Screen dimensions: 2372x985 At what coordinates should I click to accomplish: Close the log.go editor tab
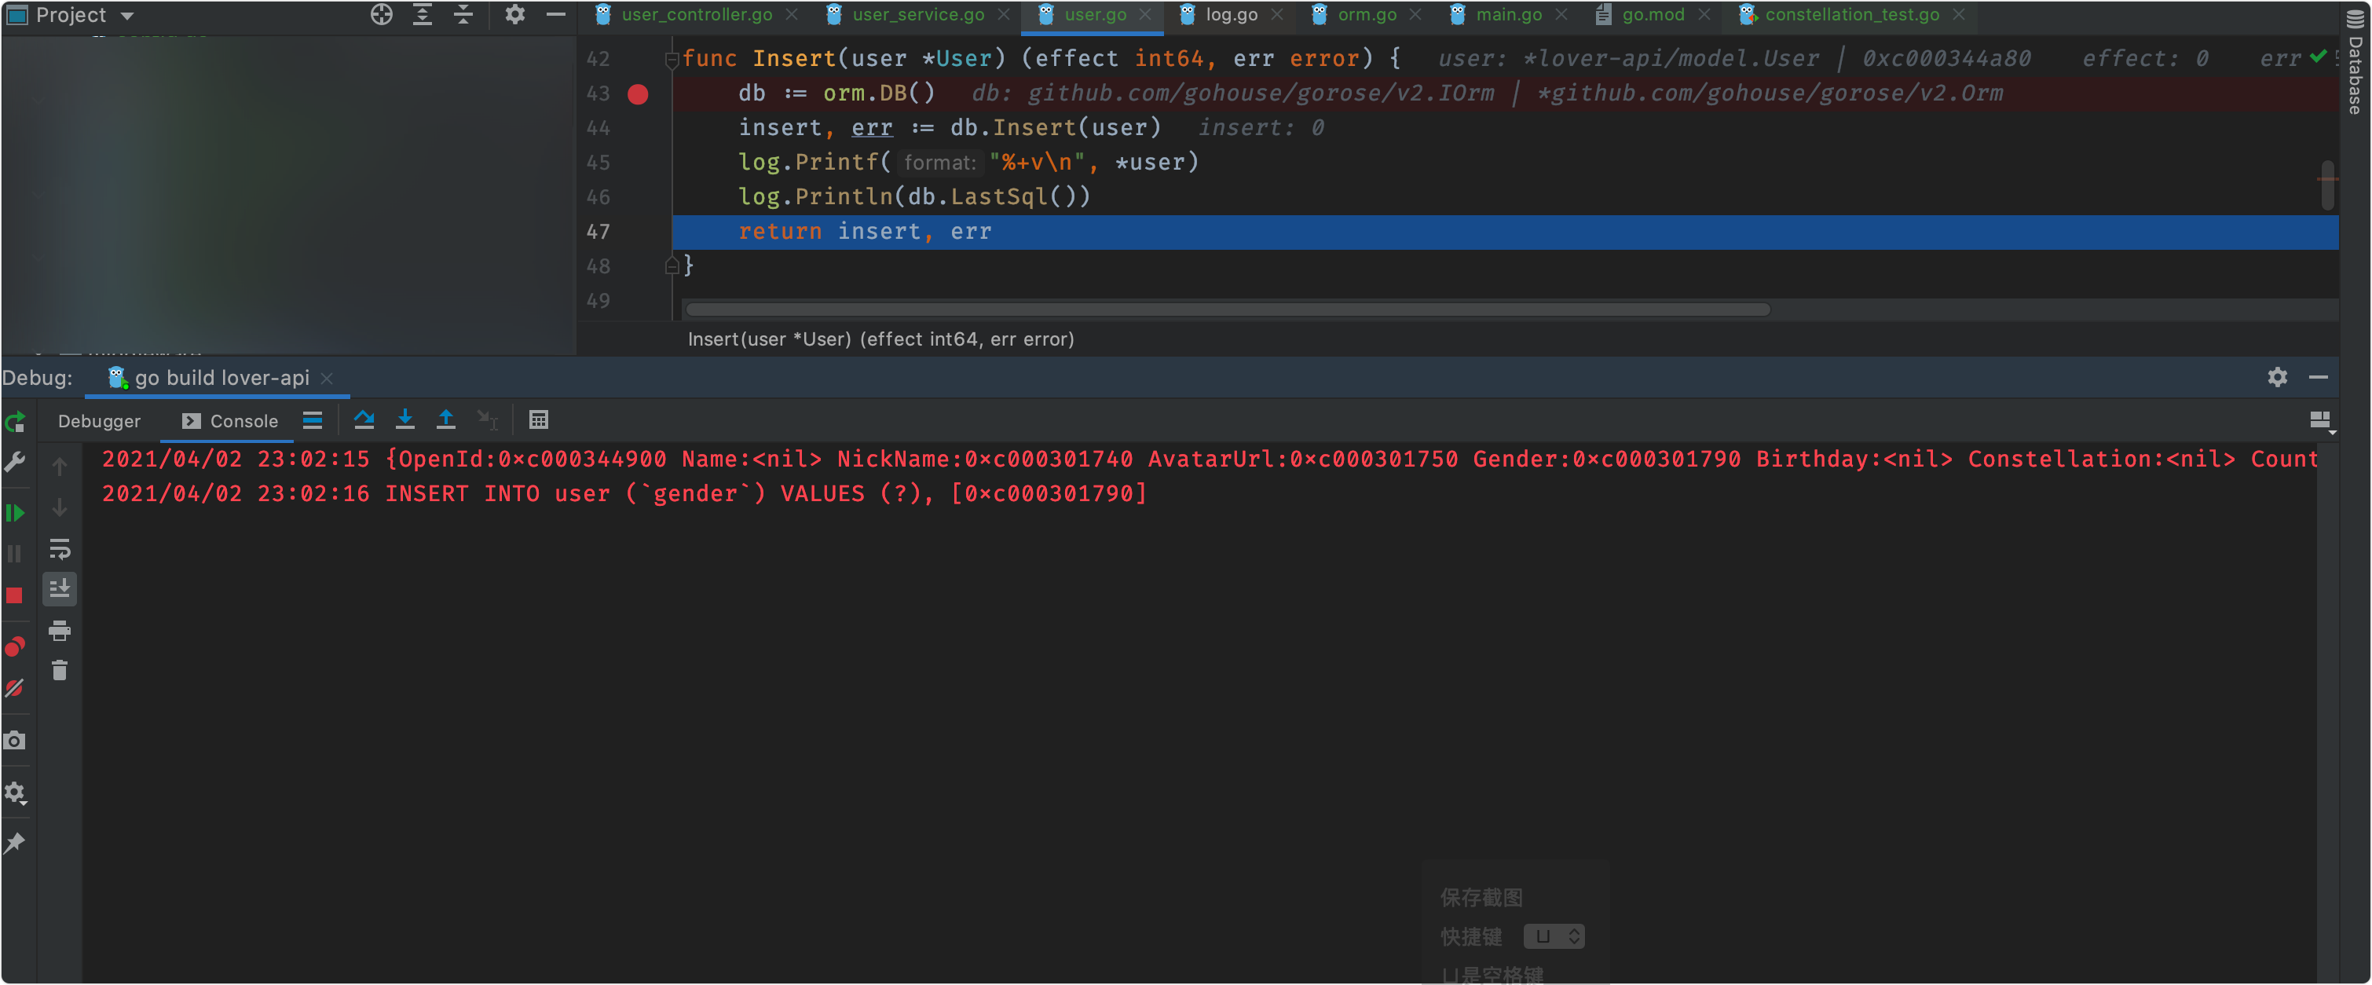[1276, 15]
